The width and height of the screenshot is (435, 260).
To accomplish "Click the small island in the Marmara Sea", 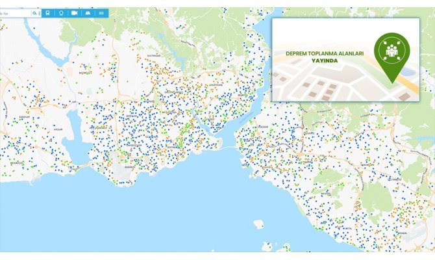I will [x=258, y=225].
